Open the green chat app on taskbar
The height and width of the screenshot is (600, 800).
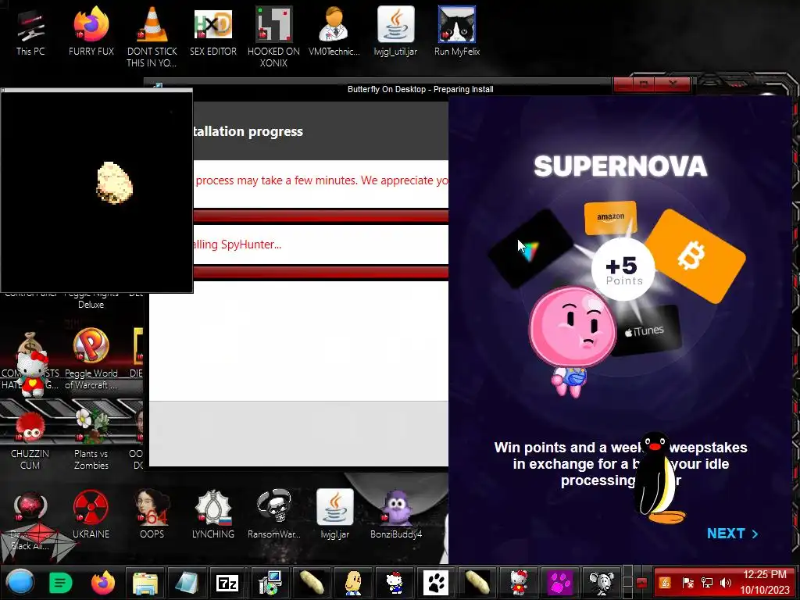(60, 583)
